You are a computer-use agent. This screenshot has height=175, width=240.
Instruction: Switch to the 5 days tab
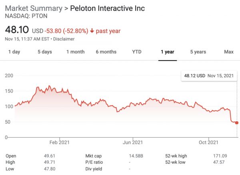tap(45, 52)
